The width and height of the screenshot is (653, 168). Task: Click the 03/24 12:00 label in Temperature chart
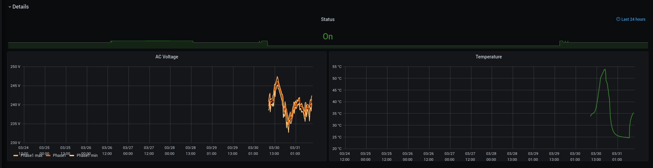click(345, 157)
